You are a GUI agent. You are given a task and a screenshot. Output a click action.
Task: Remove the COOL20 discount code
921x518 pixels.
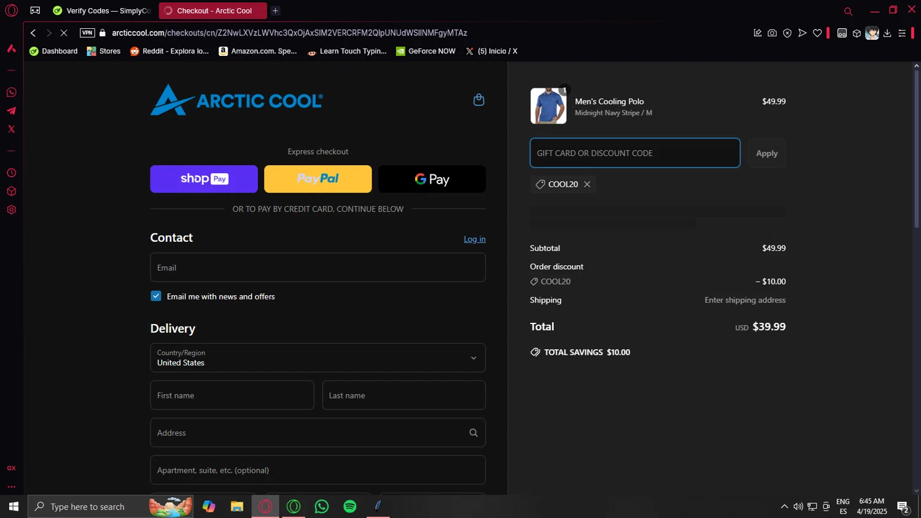click(587, 184)
